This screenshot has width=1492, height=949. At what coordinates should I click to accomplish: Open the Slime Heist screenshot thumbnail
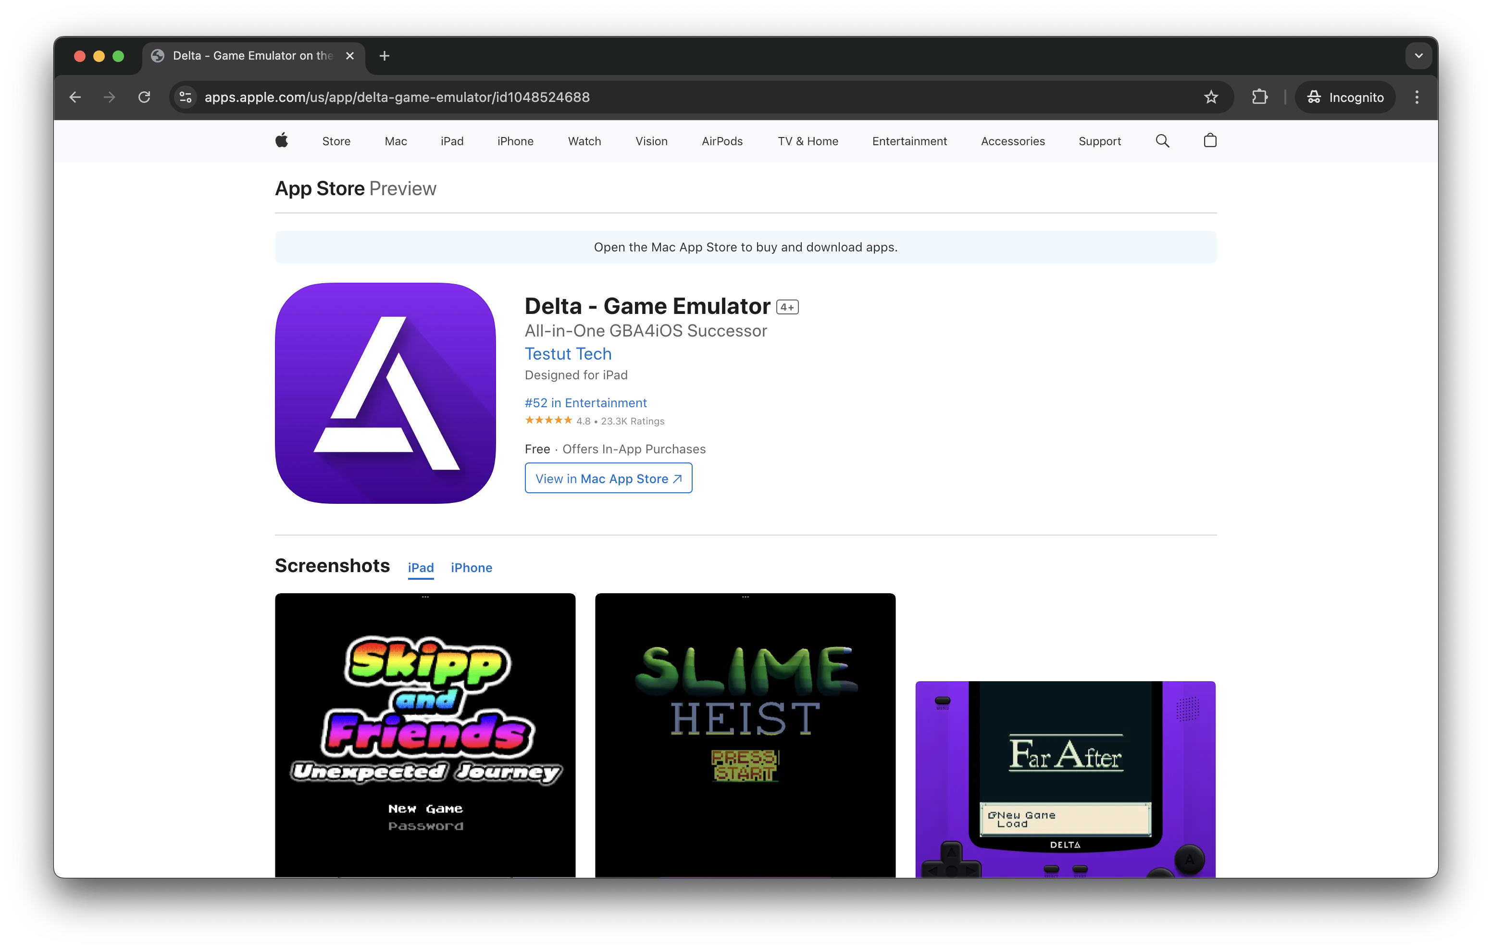[745, 735]
